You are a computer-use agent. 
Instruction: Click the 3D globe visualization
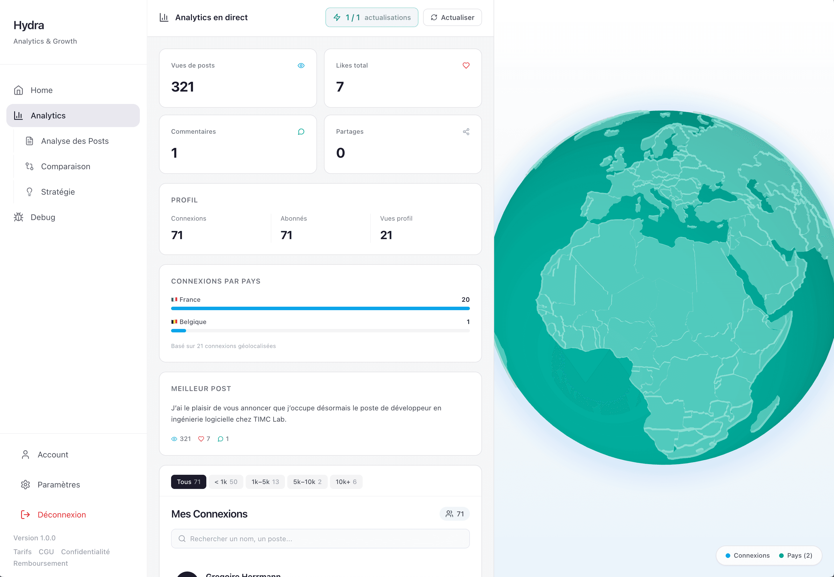664,287
